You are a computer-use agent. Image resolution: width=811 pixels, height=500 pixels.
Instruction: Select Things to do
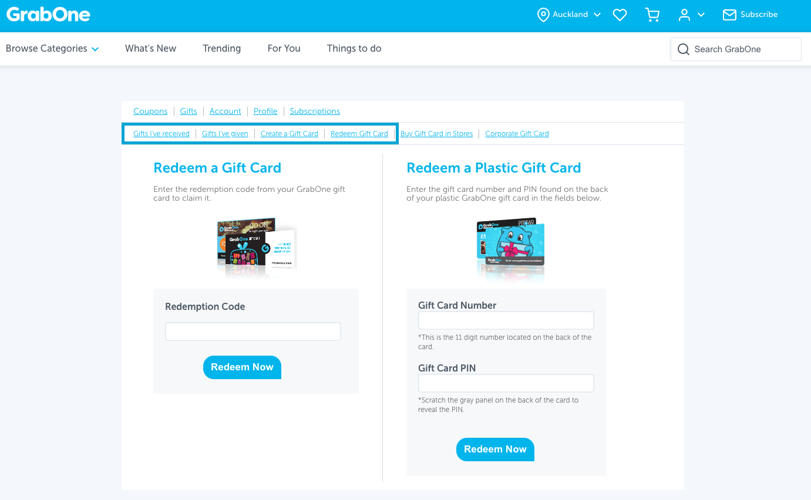pos(354,49)
